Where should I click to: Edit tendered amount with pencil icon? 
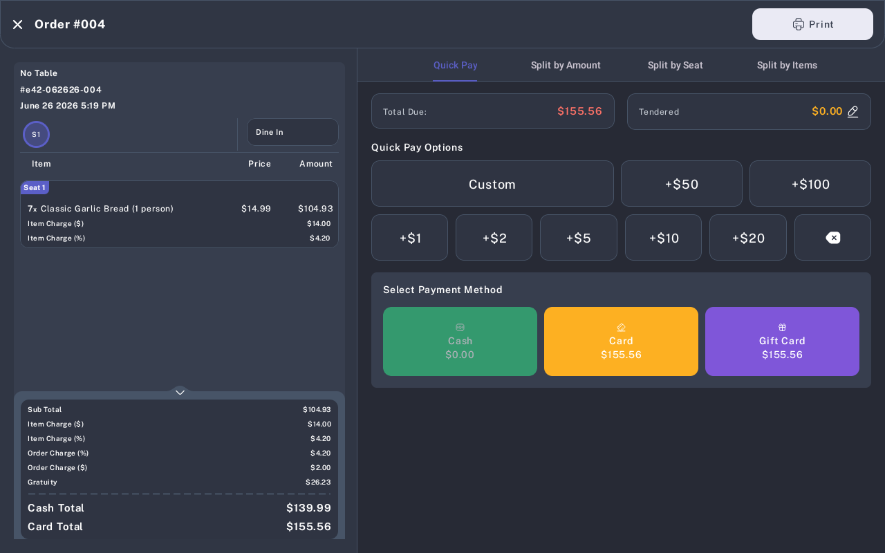(x=853, y=111)
